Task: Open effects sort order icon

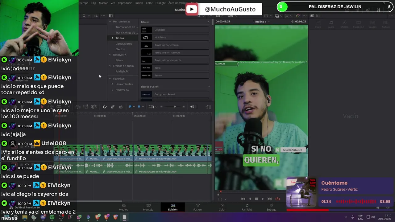Action: point(95,16)
